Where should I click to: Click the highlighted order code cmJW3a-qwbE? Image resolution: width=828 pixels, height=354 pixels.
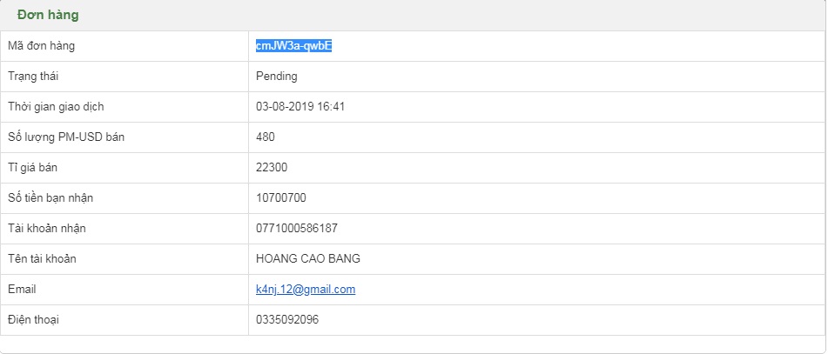click(293, 46)
